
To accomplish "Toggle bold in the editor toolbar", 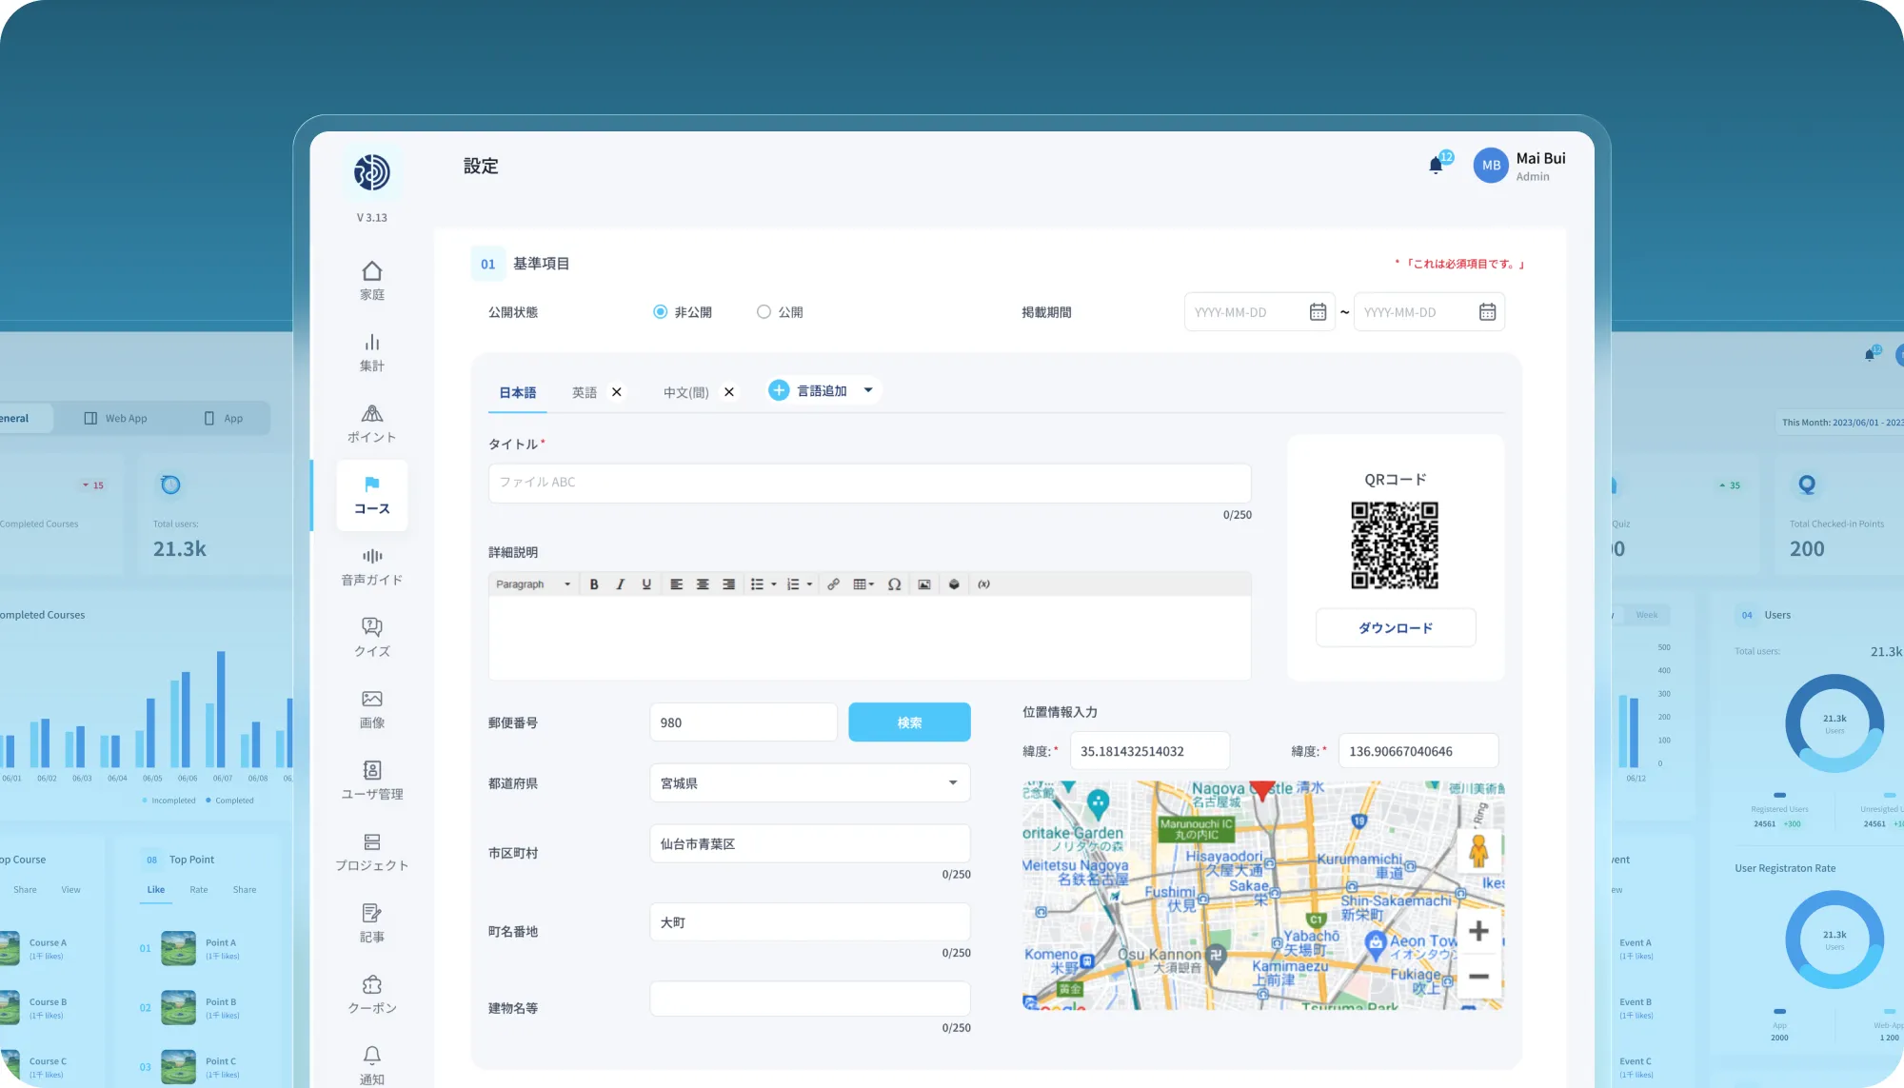I will coord(594,584).
